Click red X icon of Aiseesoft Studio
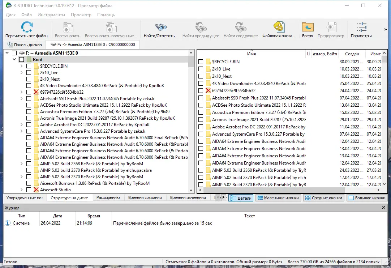The image size is (391, 268). coord(36,190)
